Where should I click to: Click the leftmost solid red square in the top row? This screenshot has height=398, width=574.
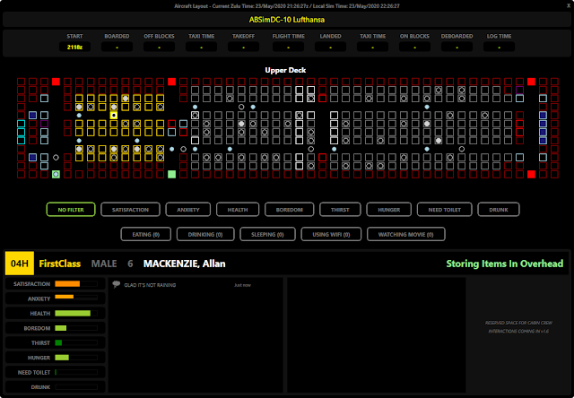tap(56, 82)
